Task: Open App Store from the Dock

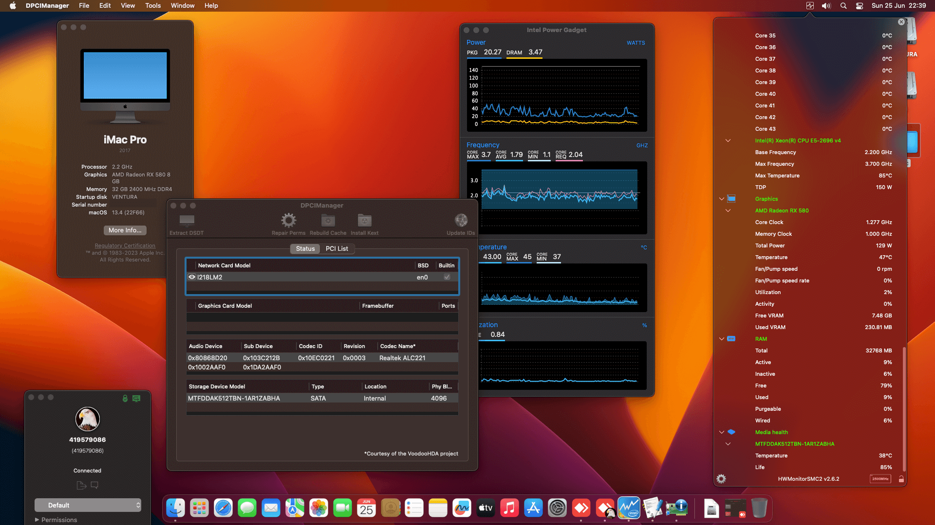Action: click(x=533, y=507)
